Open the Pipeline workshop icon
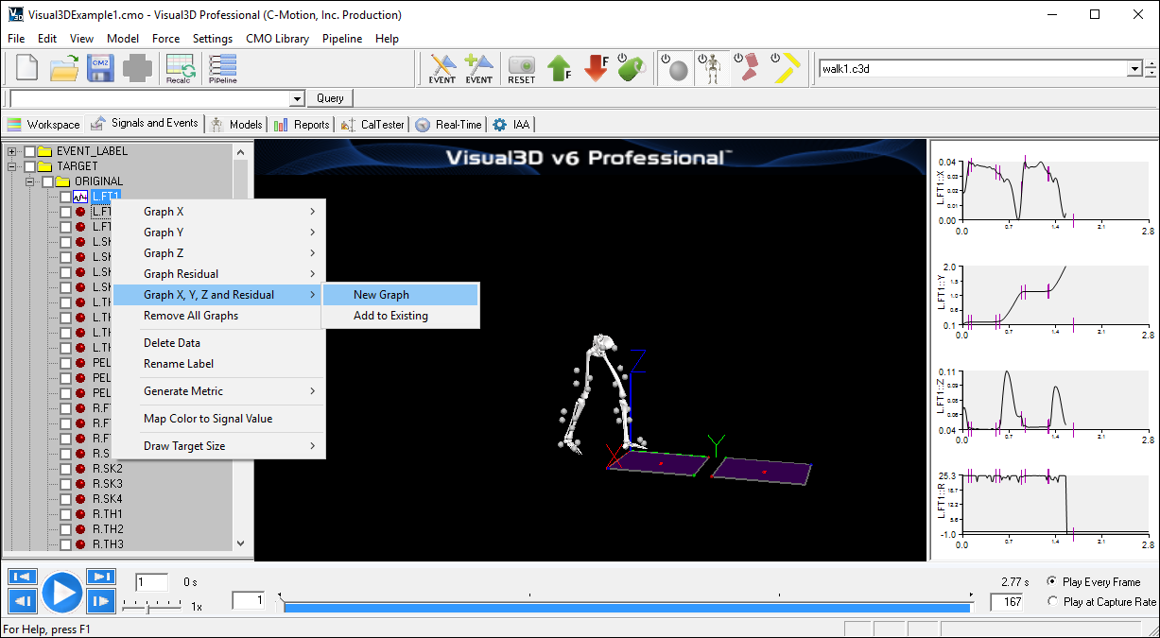 point(223,68)
